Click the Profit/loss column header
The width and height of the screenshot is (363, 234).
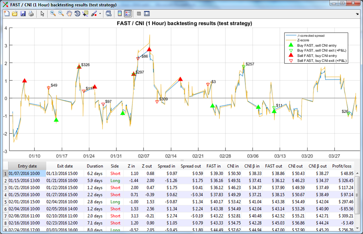point(342,166)
